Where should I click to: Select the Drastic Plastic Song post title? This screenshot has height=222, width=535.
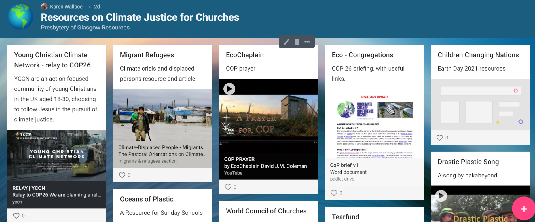click(x=468, y=162)
